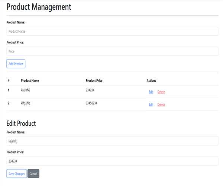The image size is (223, 186).
Task: Cancel the product edit
Action: (x=33, y=174)
